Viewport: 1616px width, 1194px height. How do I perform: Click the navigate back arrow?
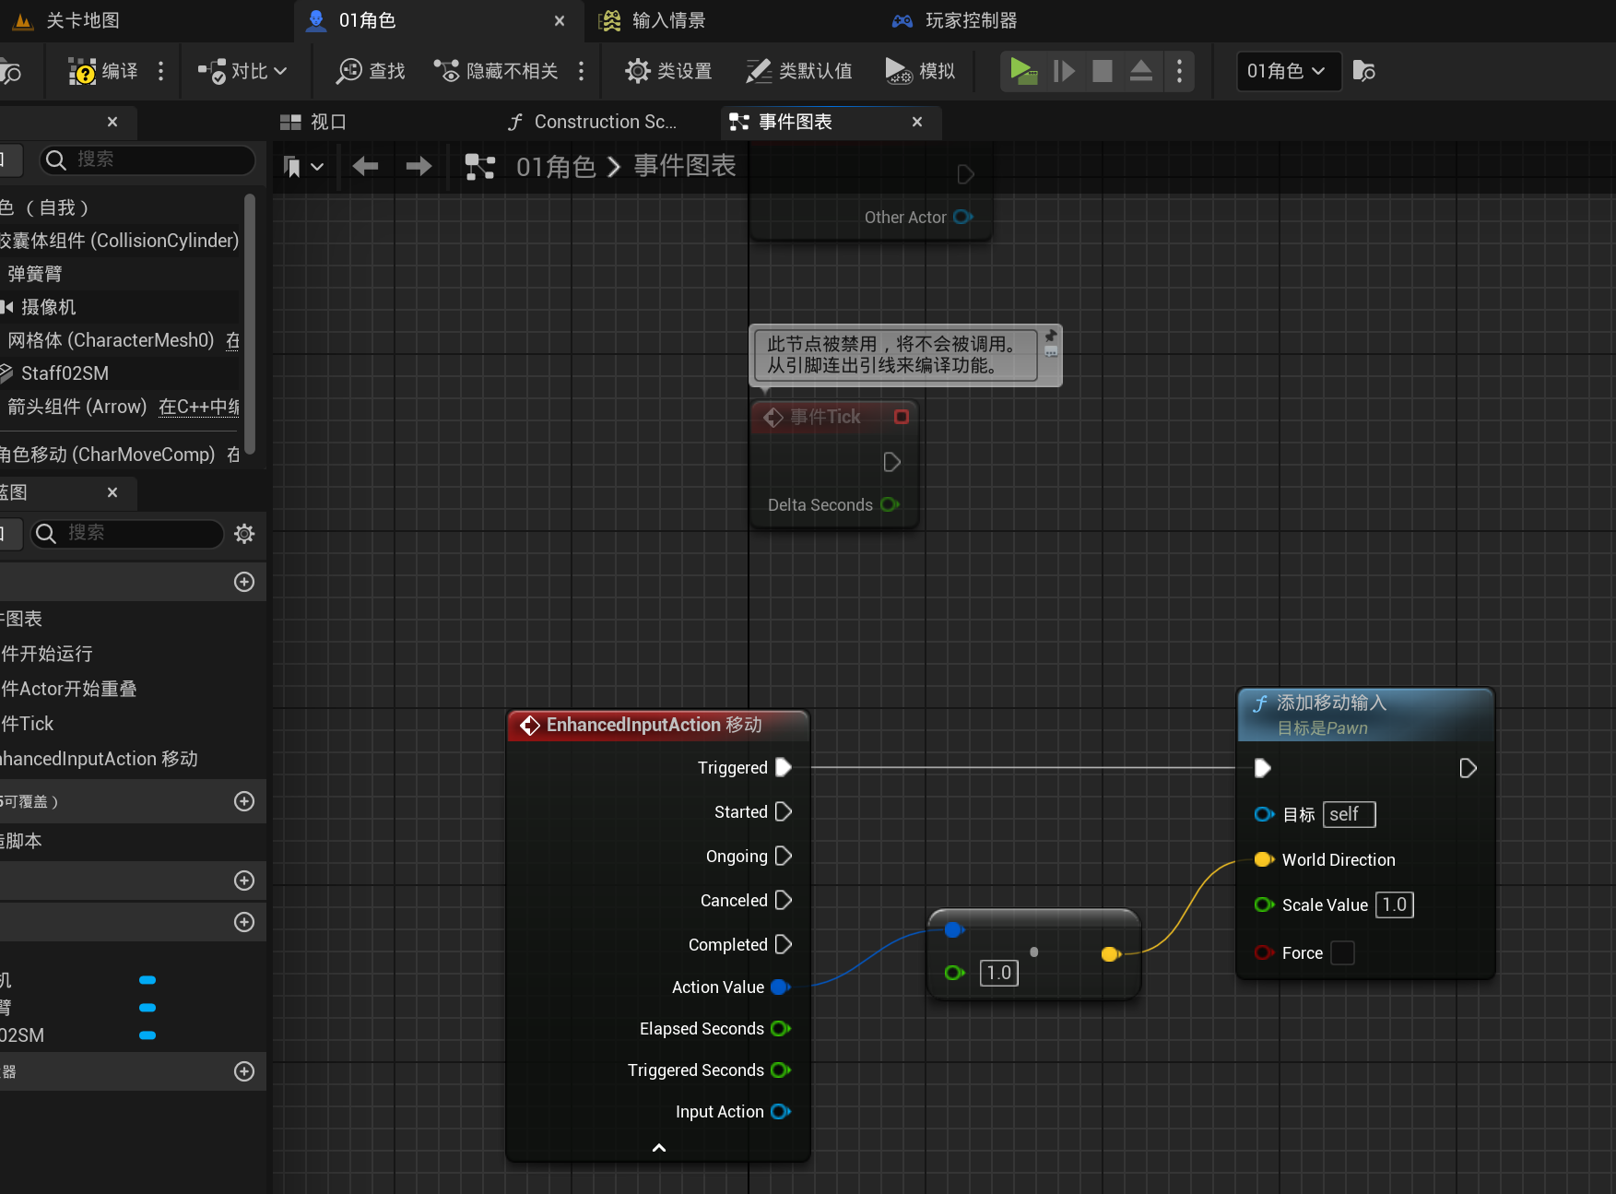point(365,166)
